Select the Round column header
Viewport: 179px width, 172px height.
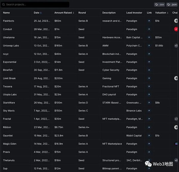pos(82,13)
